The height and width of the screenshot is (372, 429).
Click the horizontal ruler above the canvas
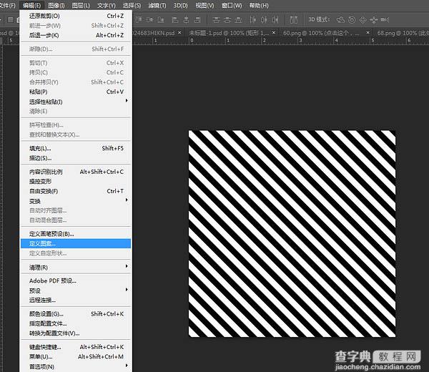tap(280, 41)
